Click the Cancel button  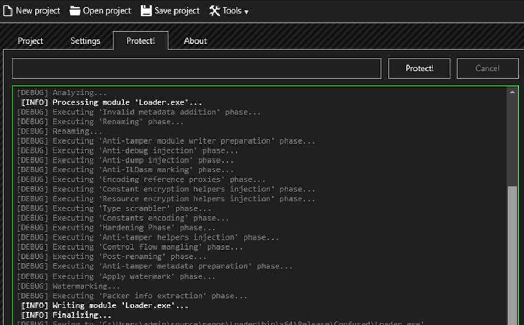pyautogui.click(x=487, y=69)
